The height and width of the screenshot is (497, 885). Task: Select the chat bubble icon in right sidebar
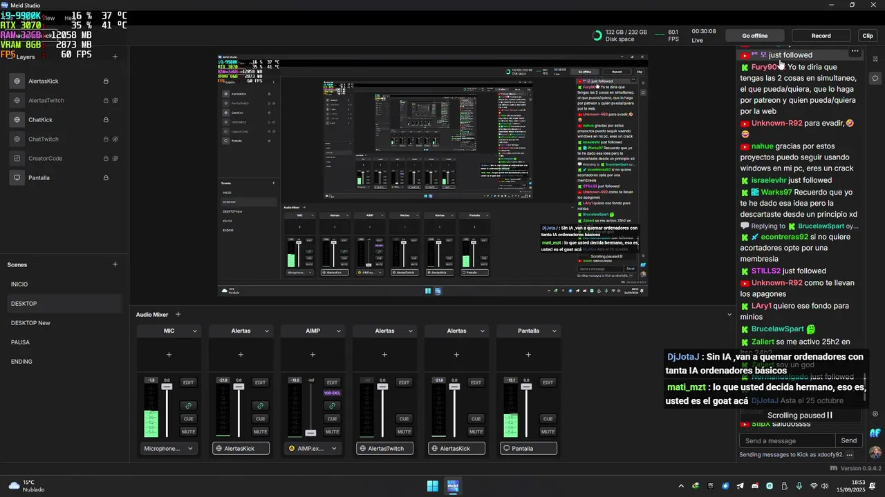pos(875,78)
